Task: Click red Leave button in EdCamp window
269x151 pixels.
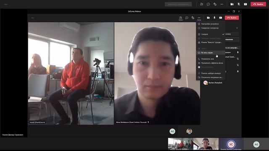Action: pos(232,18)
